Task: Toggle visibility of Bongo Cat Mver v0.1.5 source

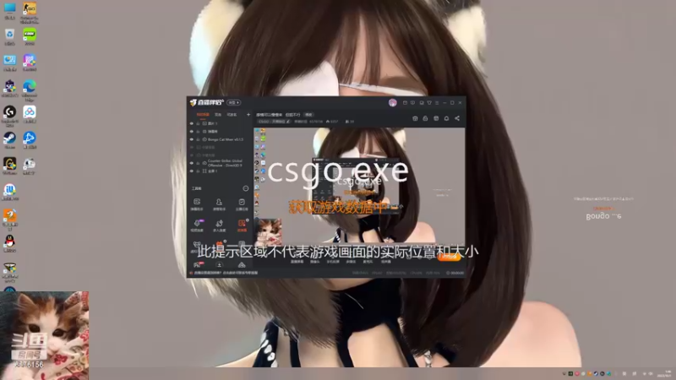Action: pos(192,139)
